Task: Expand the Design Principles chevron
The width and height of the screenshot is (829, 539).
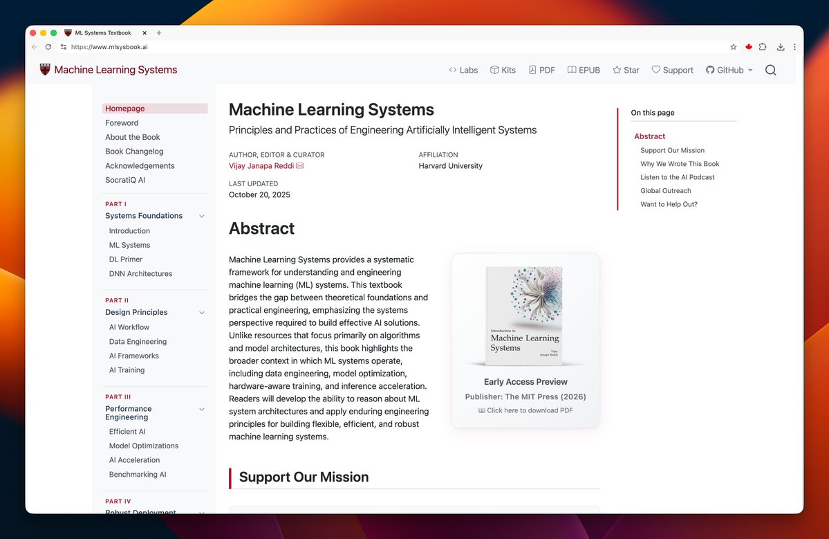Action: click(x=201, y=312)
